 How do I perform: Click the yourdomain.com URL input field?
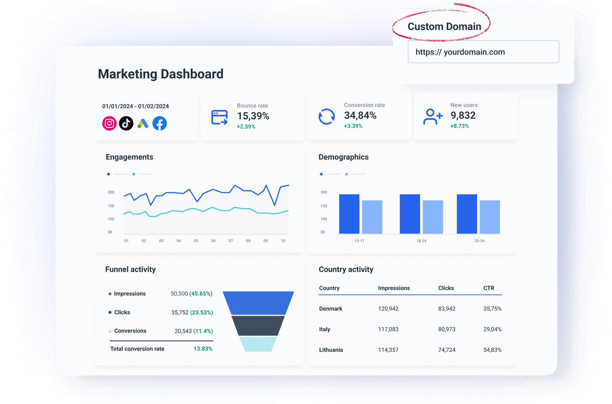click(483, 51)
